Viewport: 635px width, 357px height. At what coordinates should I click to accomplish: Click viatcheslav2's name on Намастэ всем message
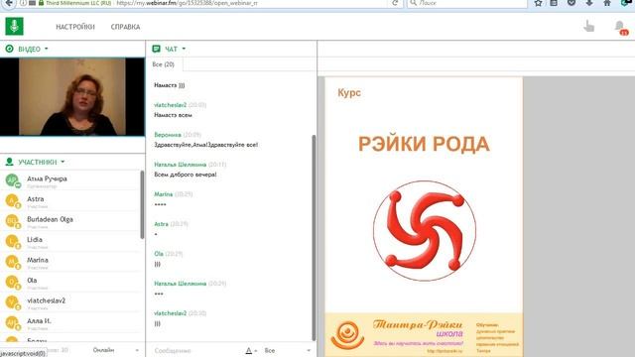click(170, 105)
